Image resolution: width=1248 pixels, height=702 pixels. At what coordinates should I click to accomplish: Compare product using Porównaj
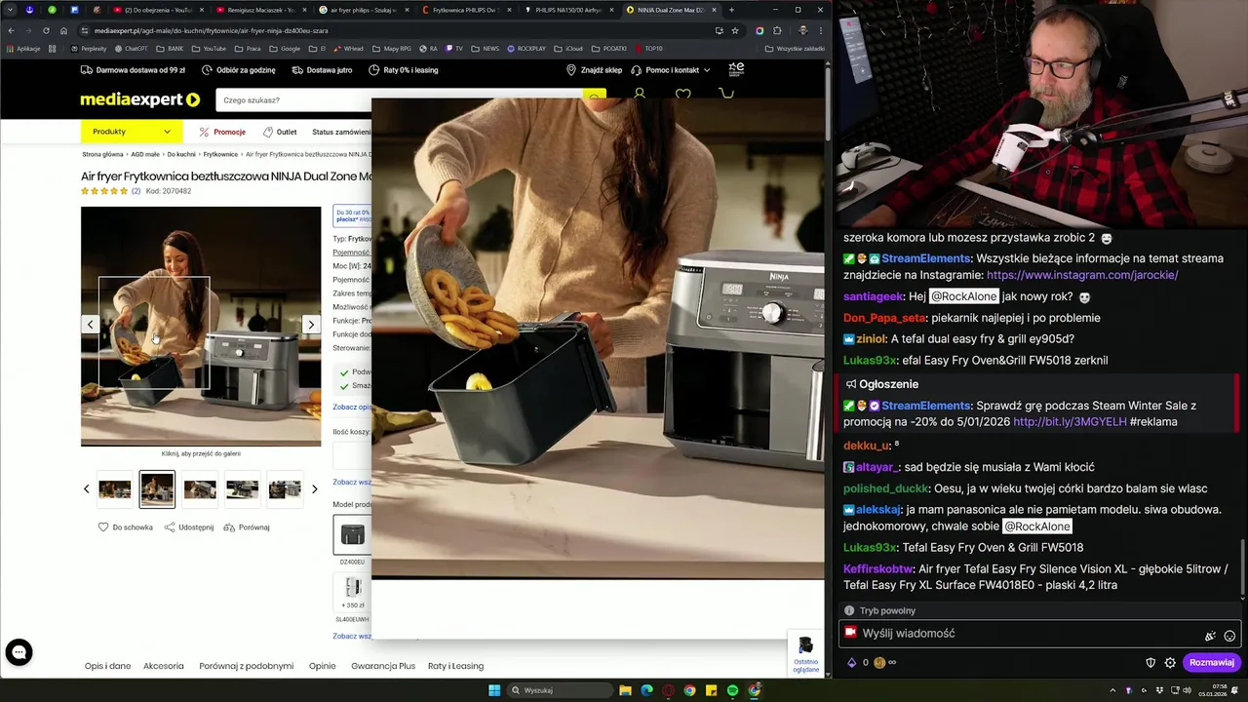coord(247,527)
